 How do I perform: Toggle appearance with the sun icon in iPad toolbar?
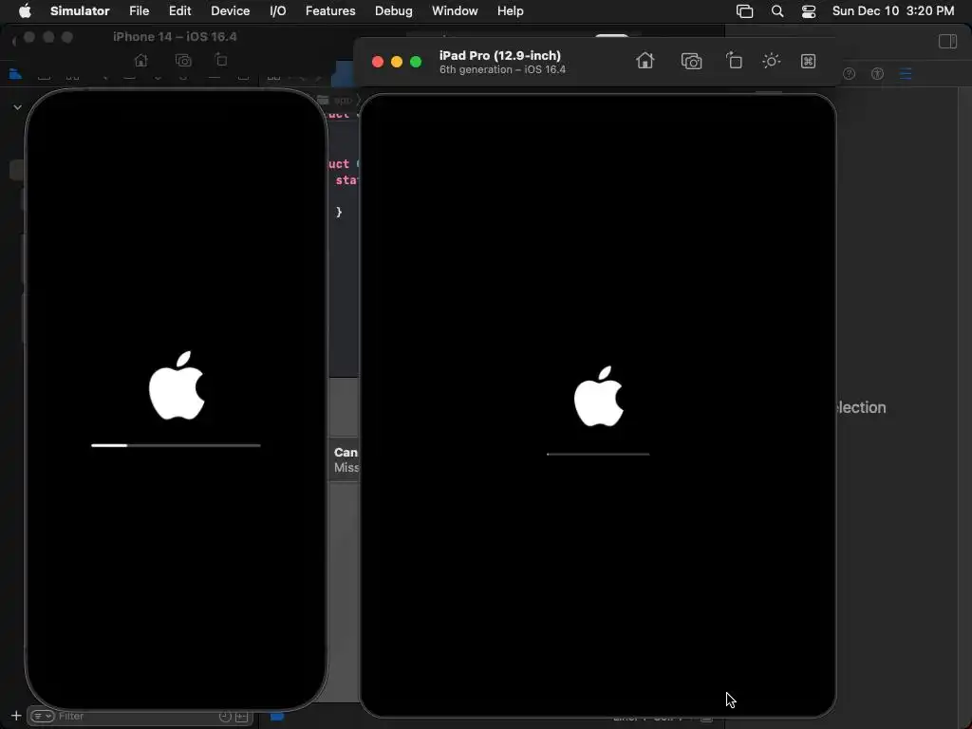click(771, 61)
